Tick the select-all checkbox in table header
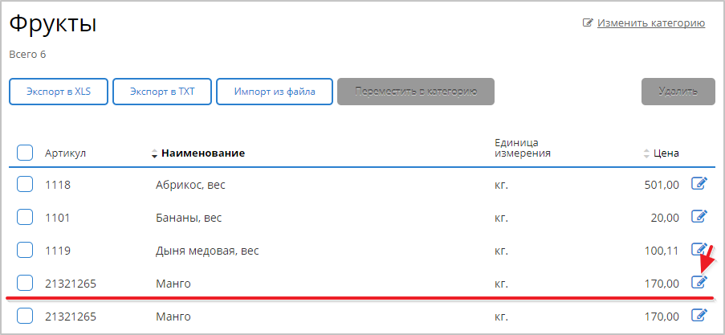 click(25, 153)
